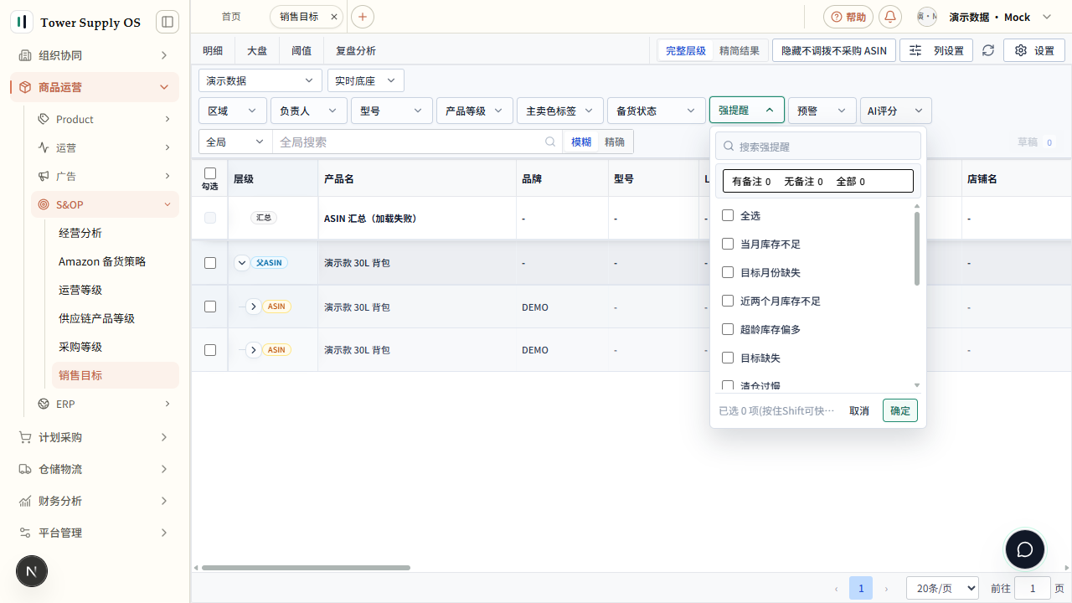The height and width of the screenshot is (603, 1072).
Task: Check the 目标月份缺失 option
Action: [x=728, y=272]
